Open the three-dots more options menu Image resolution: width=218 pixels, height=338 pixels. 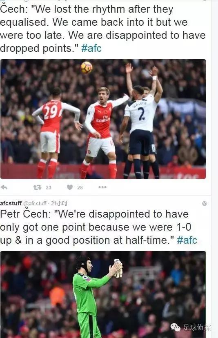tap(102, 187)
